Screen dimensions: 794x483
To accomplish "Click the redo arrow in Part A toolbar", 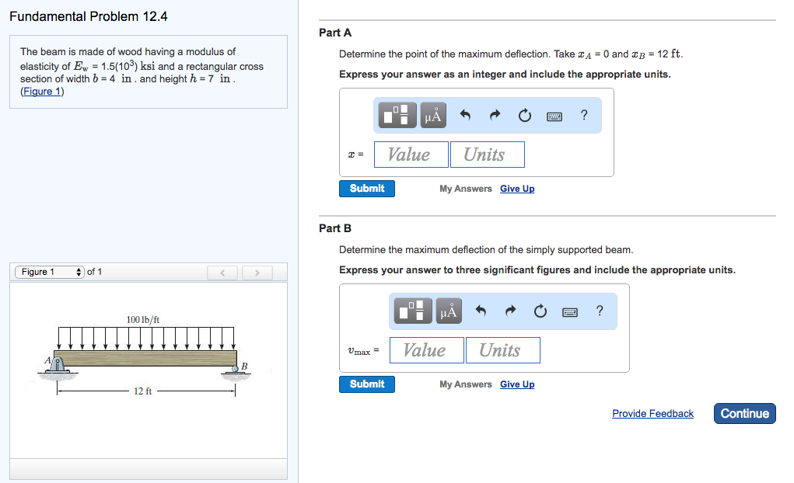I will pyautogui.click(x=494, y=115).
